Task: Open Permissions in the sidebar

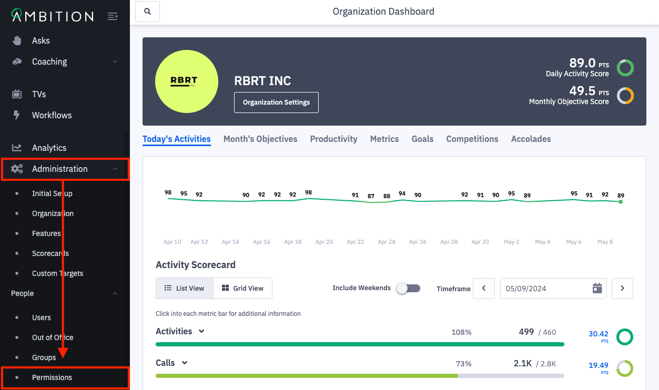Action: point(52,377)
